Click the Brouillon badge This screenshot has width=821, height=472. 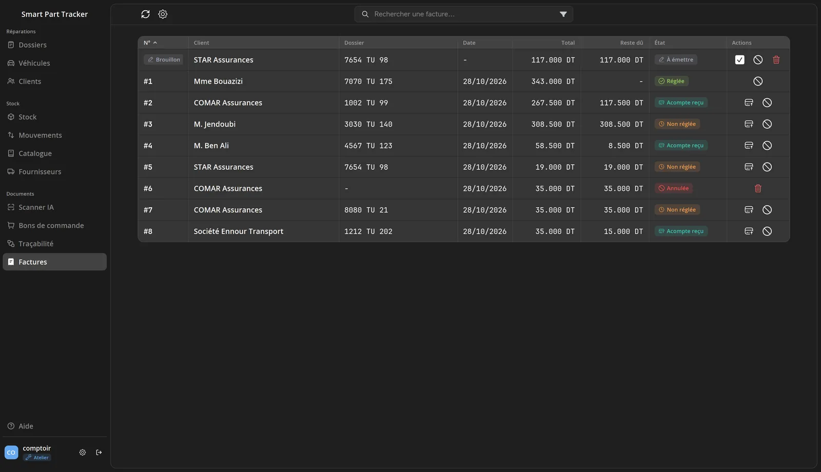tap(164, 60)
